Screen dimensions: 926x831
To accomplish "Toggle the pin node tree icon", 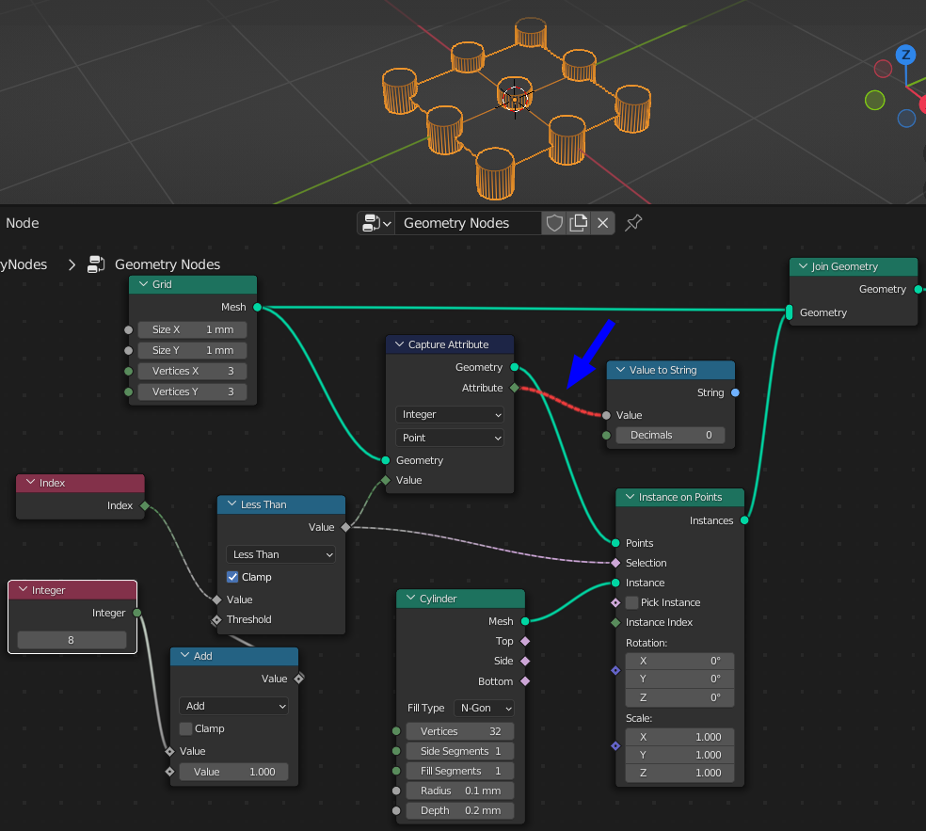I will pyautogui.click(x=633, y=223).
